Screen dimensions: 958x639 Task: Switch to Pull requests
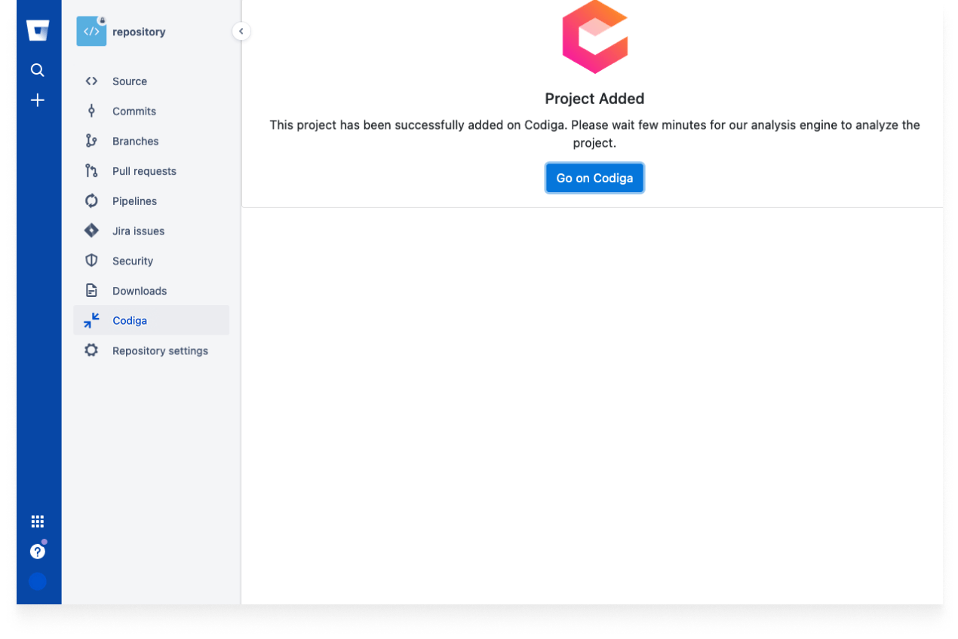(x=144, y=171)
